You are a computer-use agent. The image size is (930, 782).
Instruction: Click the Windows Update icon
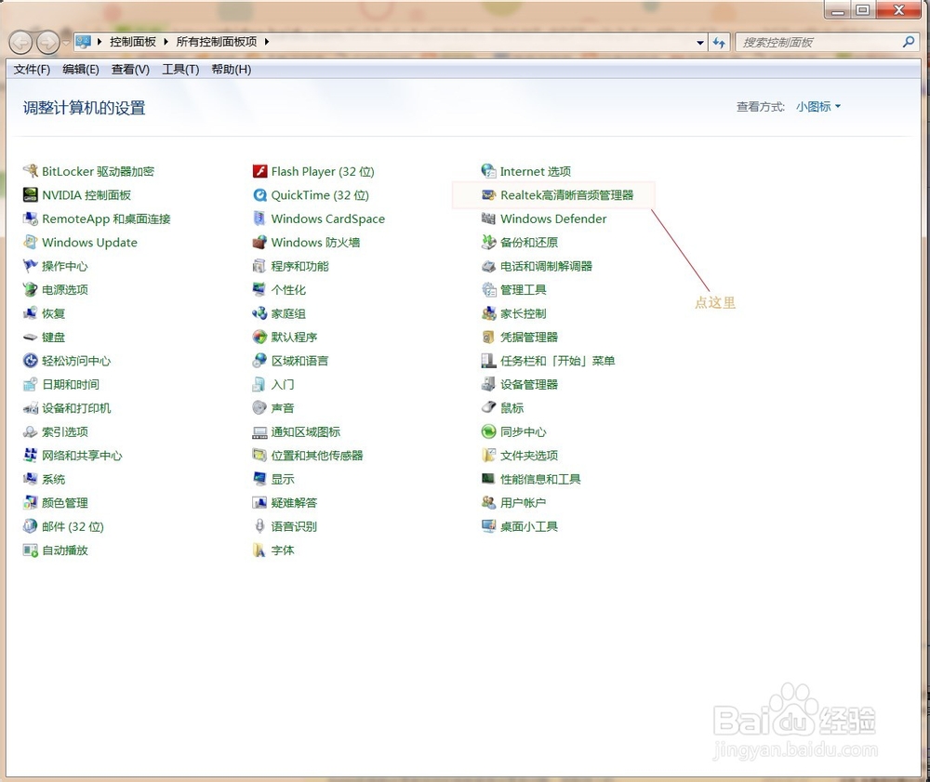[x=31, y=243]
